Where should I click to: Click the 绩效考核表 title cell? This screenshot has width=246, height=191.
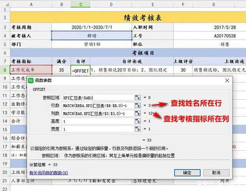coord(128,17)
